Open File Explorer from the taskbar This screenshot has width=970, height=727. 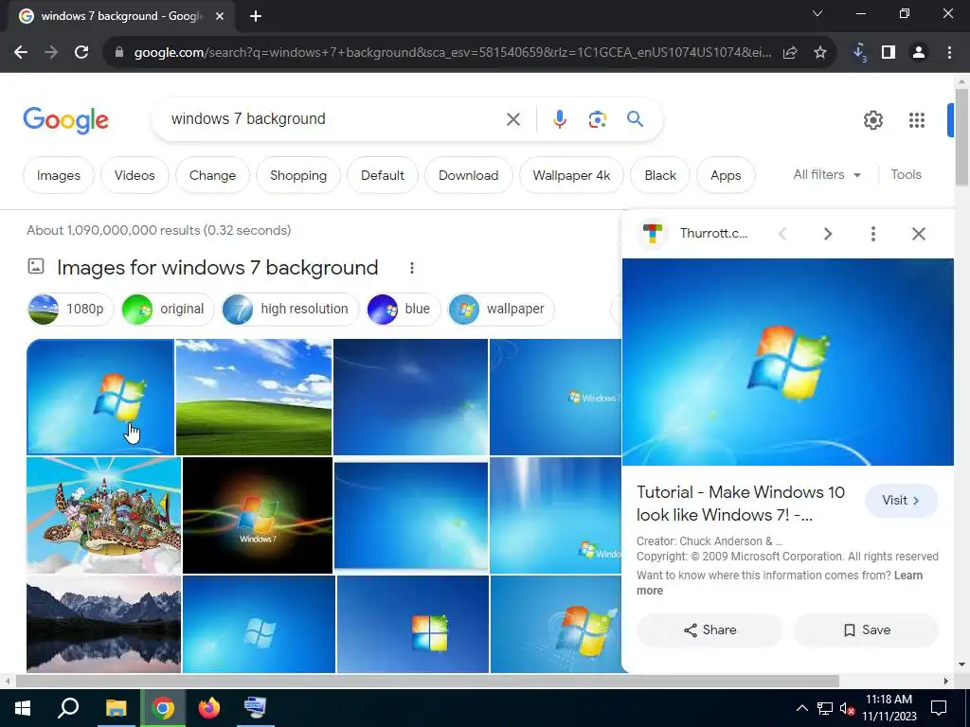pyautogui.click(x=116, y=708)
